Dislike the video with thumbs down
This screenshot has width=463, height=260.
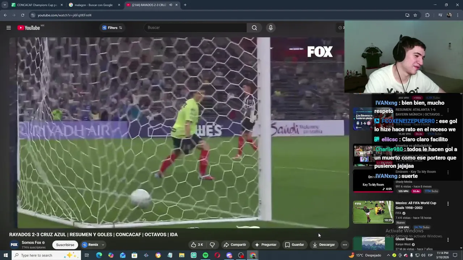(x=212, y=245)
